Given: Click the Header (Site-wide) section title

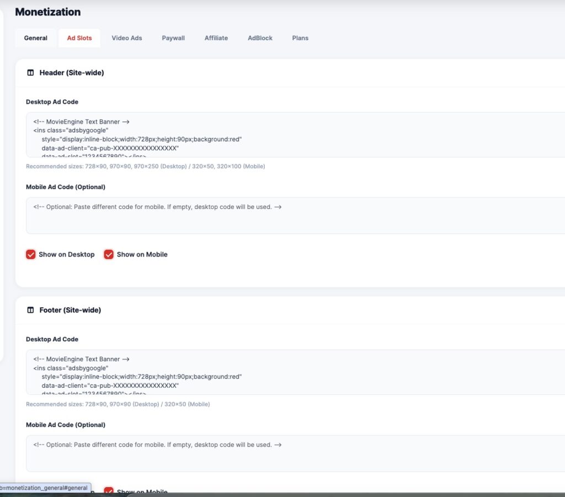Looking at the screenshot, I should click(x=72, y=73).
